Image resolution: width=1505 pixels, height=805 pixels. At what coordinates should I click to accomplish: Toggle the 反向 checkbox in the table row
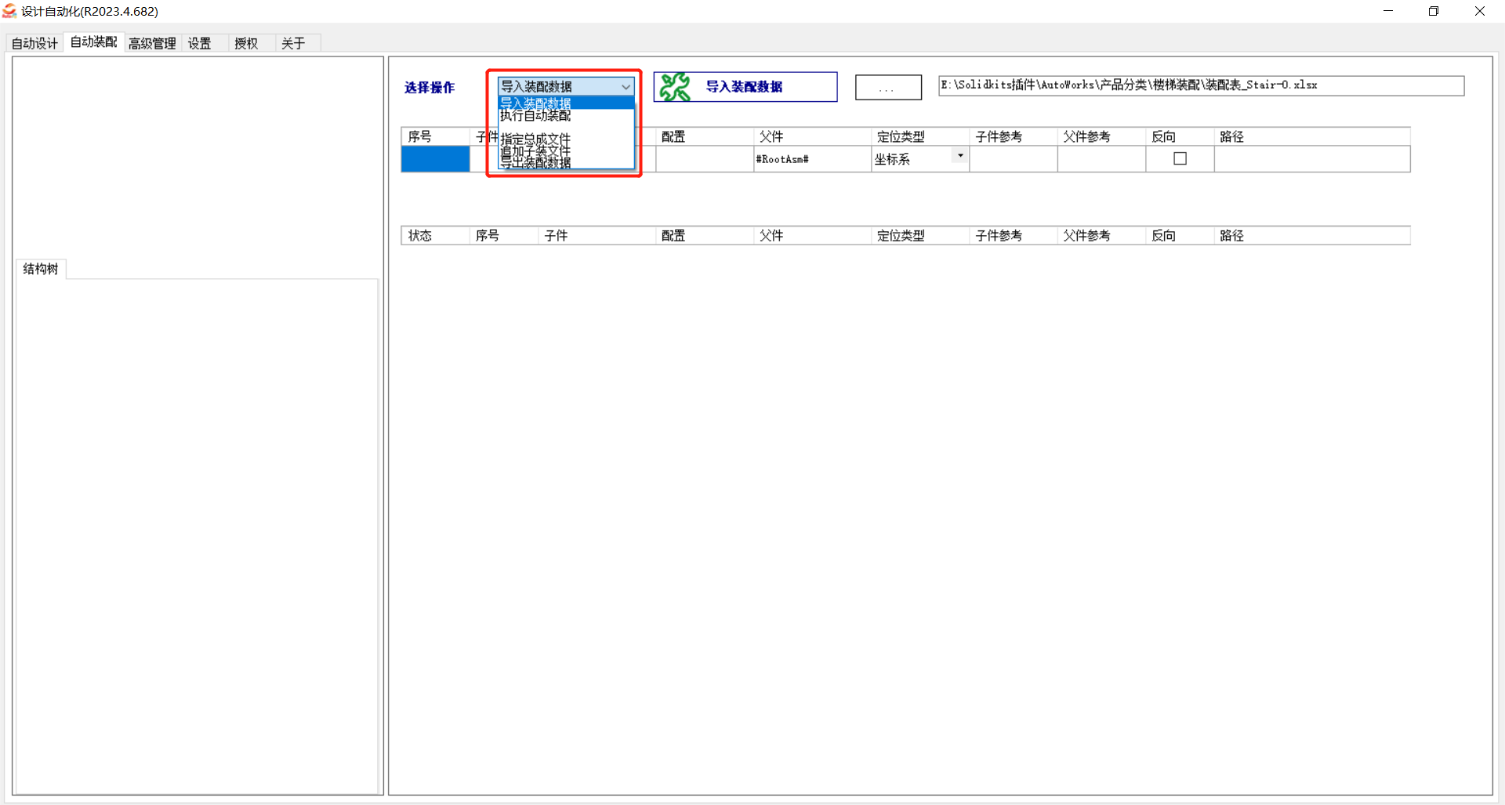point(1180,158)
